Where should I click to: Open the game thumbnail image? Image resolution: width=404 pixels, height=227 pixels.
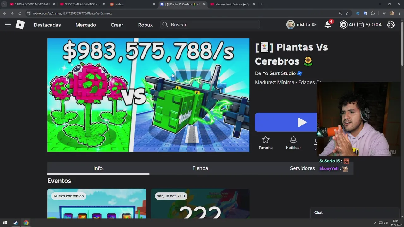[148, 95]
